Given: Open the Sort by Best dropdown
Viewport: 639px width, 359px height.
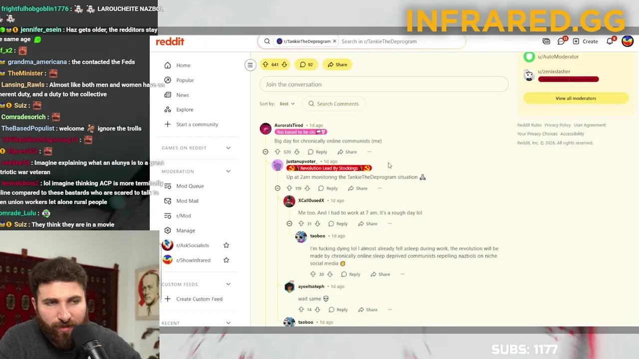Looking at the screenshot, I should pyautogui.click(x=287, y=104).
